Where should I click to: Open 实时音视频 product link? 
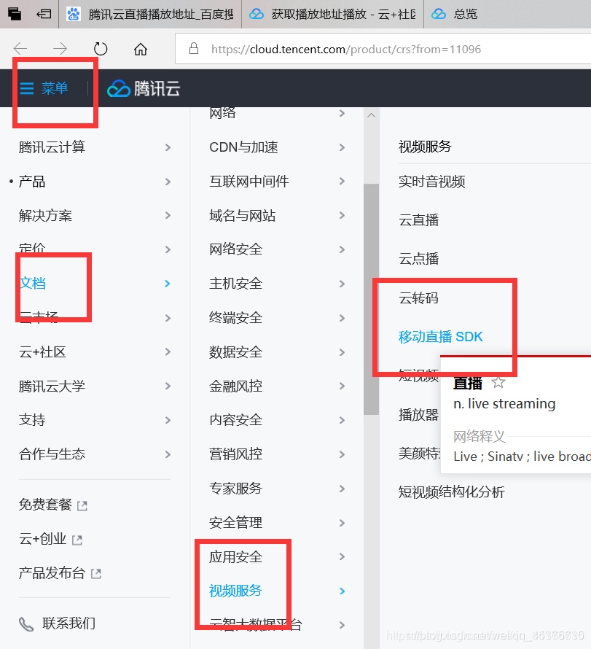point(432,182)
